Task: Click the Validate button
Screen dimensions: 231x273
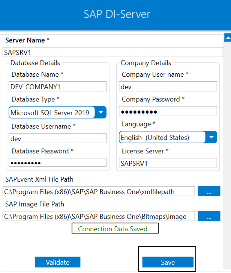Action: [57, 262]
